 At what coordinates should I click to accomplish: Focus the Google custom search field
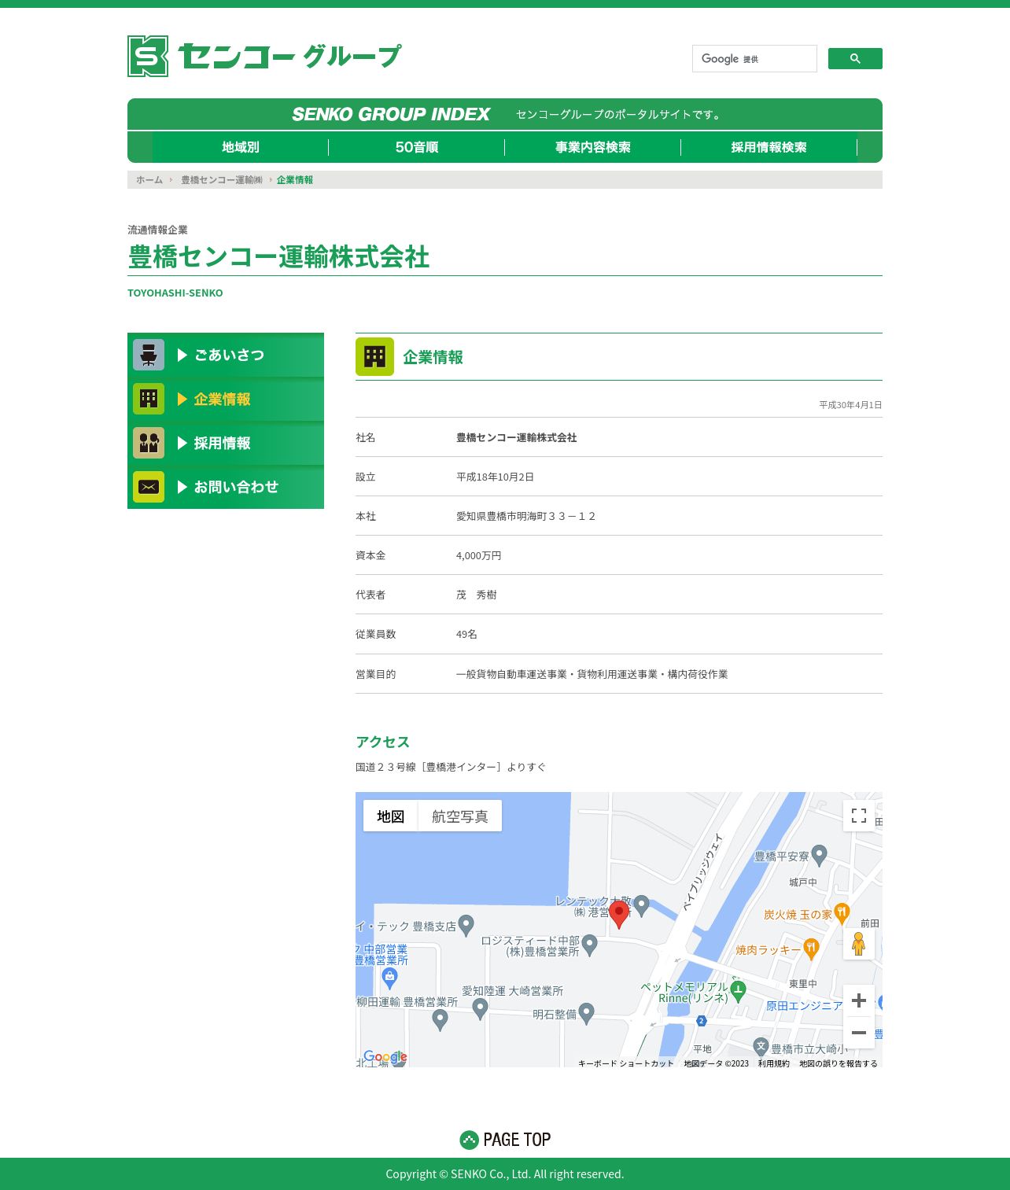click(754, 59)
